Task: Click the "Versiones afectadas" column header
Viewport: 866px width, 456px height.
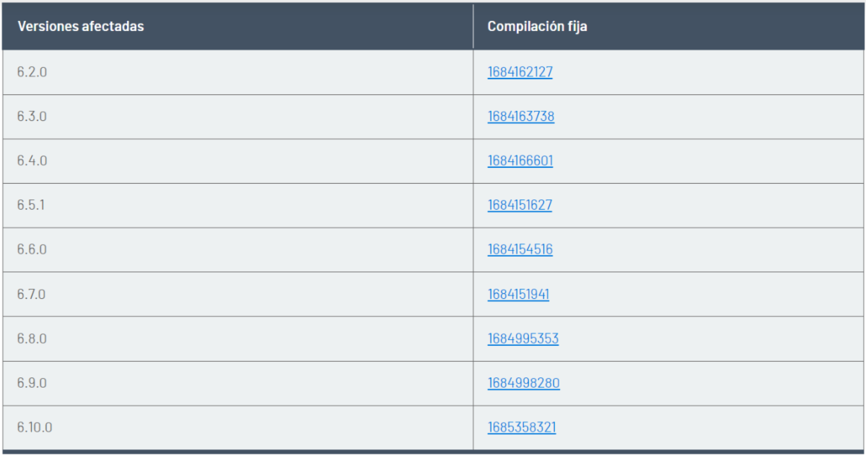Action: coord(80,27)
